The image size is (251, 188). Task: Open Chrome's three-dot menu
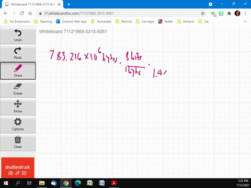(245, 14)
